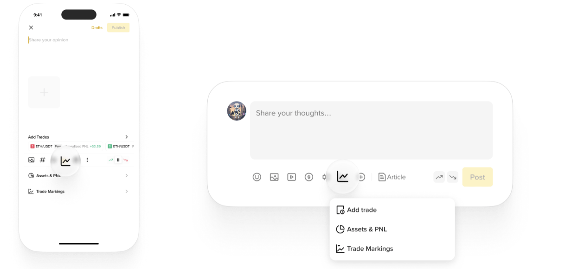Choose Trade Markings in the dropdown menu

[369, 249]
